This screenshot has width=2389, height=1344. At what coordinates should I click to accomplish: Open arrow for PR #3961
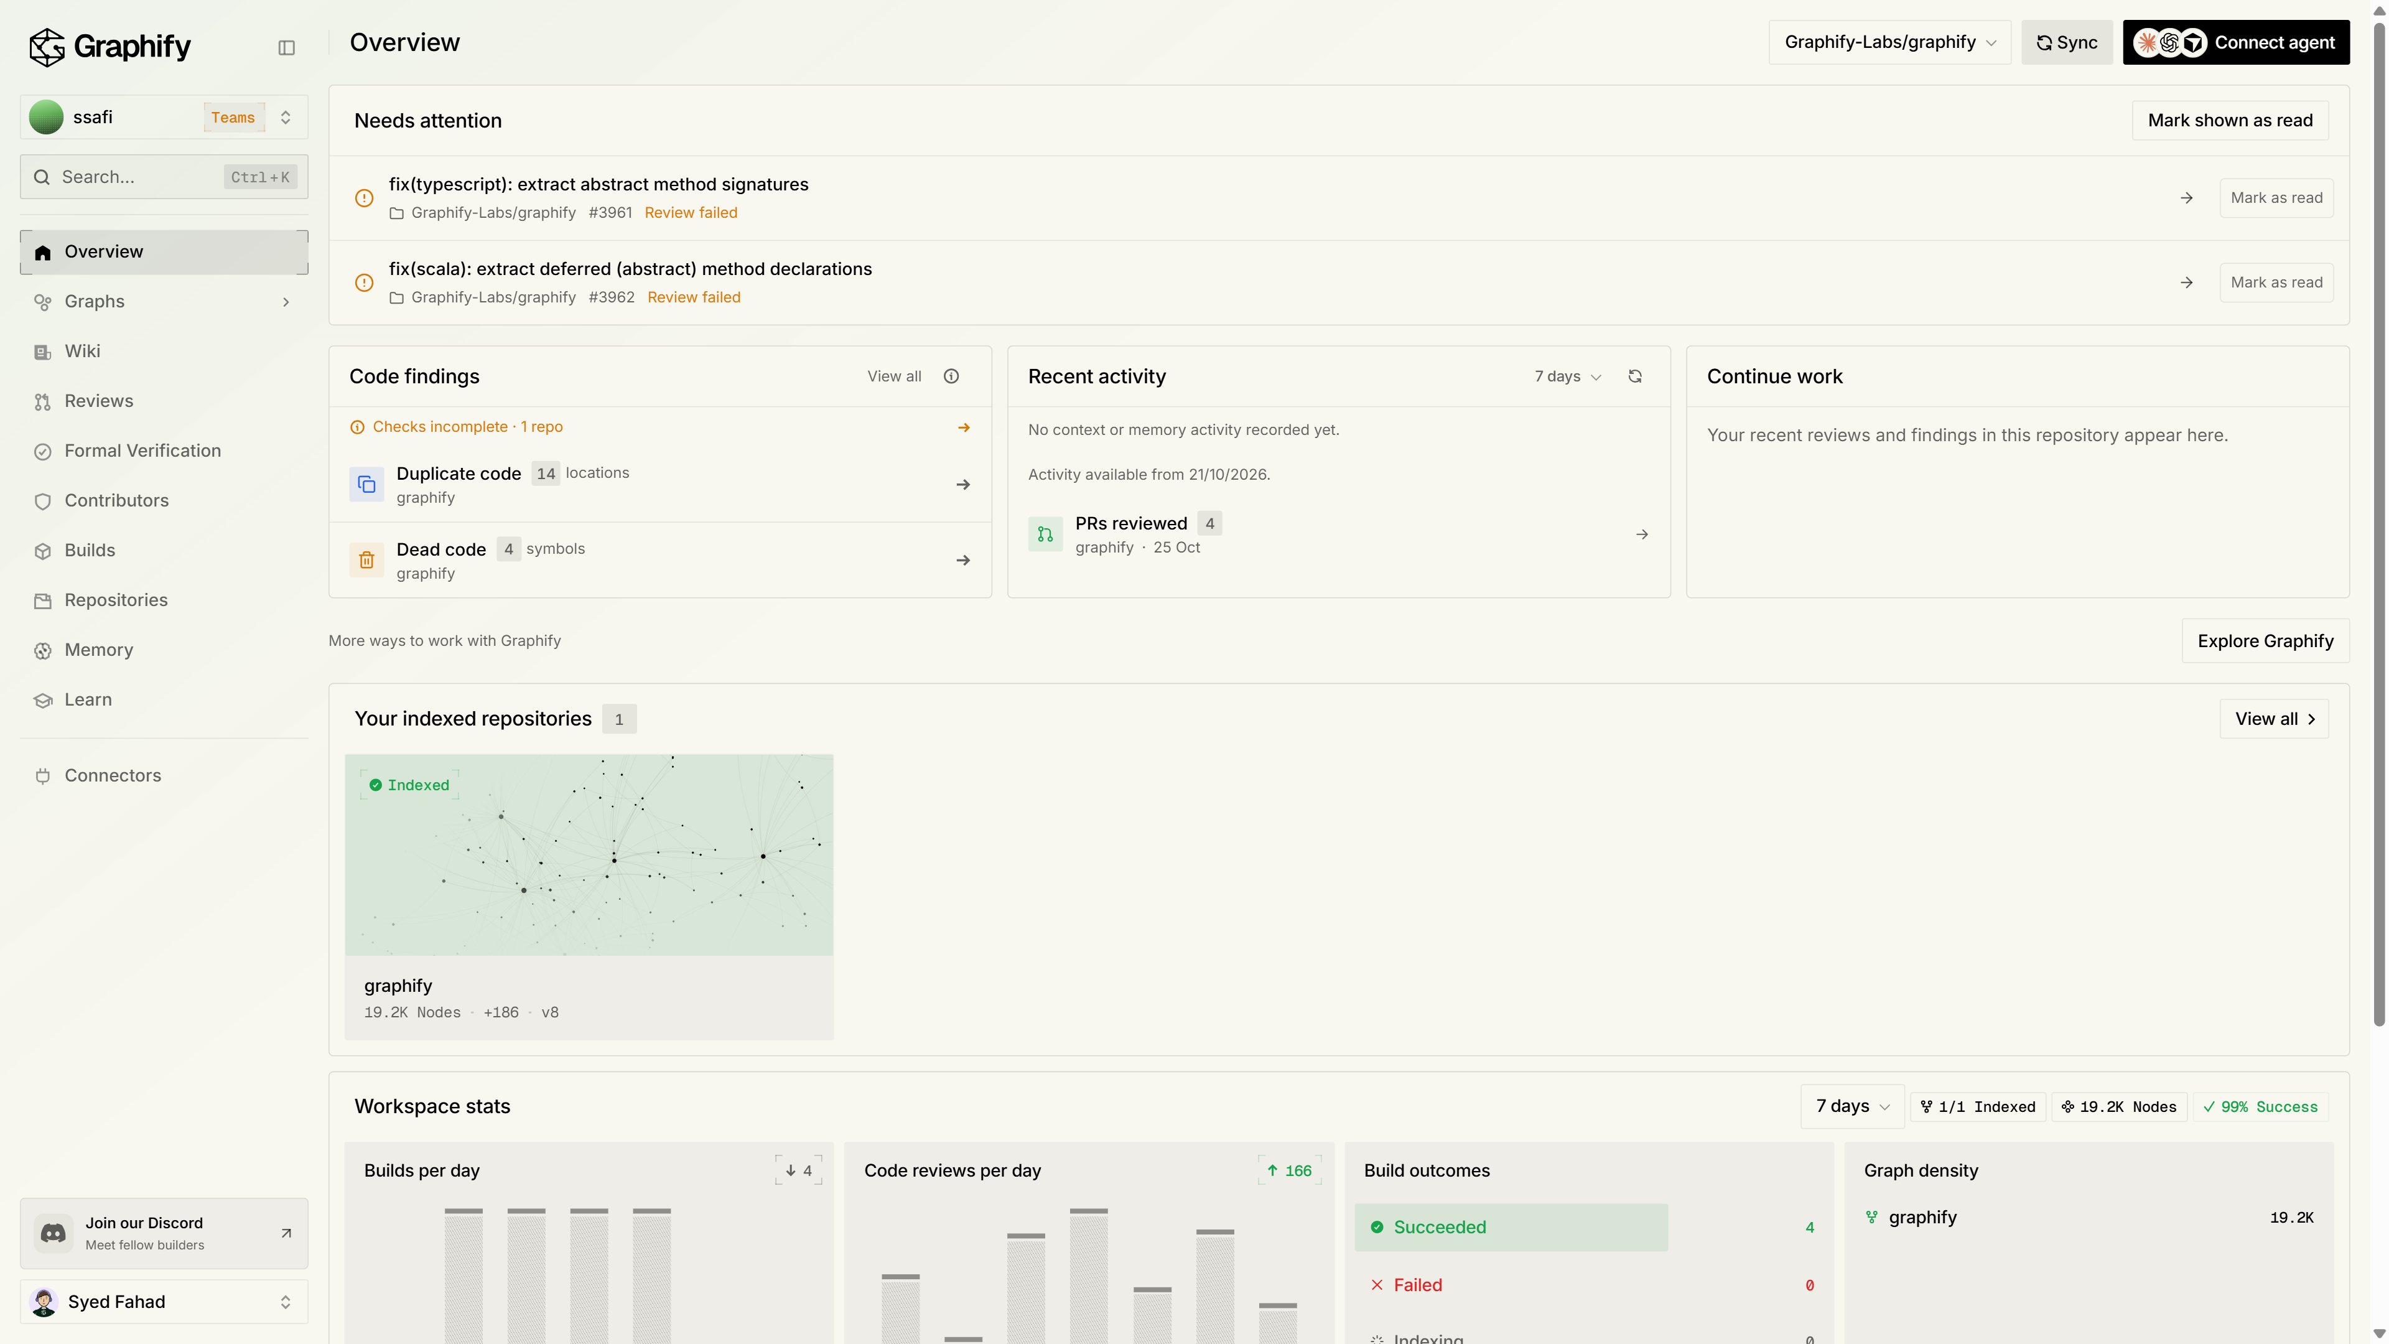tap(2186, 198)
